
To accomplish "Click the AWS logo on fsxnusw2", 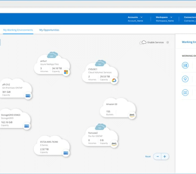I will [x=114, y=144].
